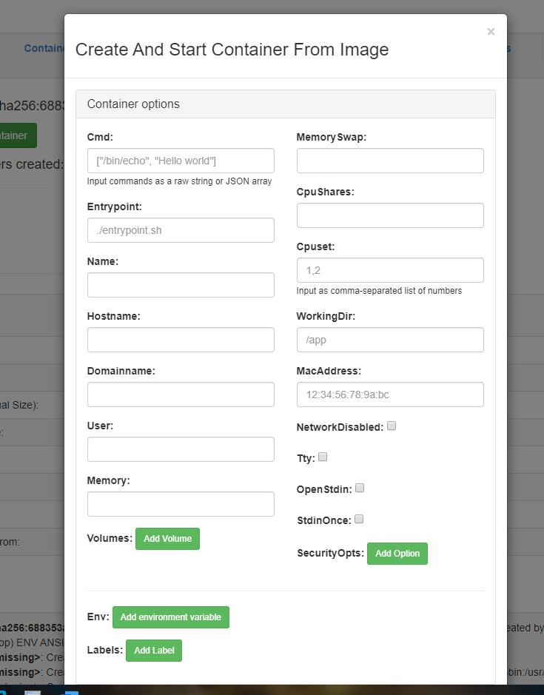Add an environment variable
Viewport: 544px width, 695px height.
tap(171, 617)
